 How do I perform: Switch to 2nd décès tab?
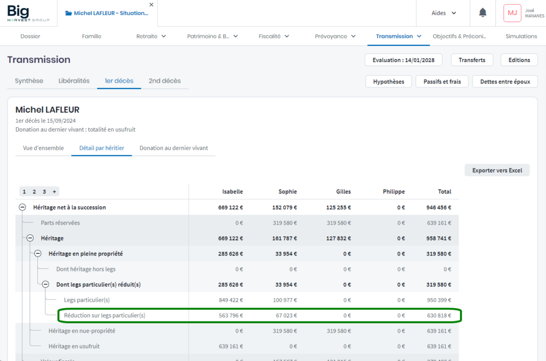164,81
